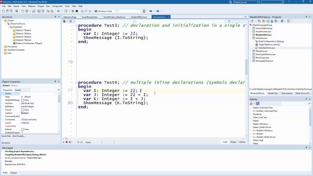The width and height of the screenshot is (313, 176).
Task: Open the editor tabs overflow dropdown arrow
Action: pos(246,17)
